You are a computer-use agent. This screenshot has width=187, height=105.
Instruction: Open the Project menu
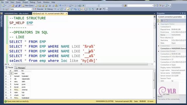25,2
